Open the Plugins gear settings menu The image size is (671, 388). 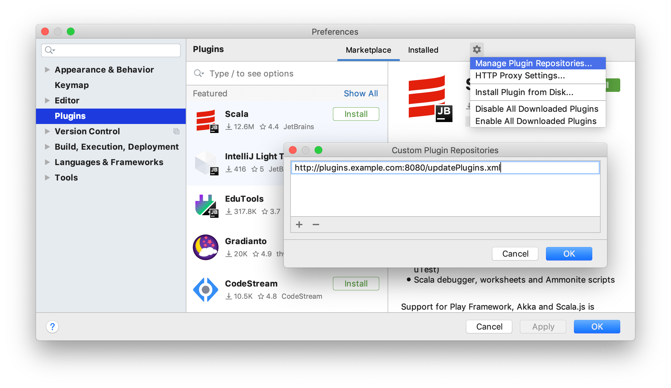477,49
